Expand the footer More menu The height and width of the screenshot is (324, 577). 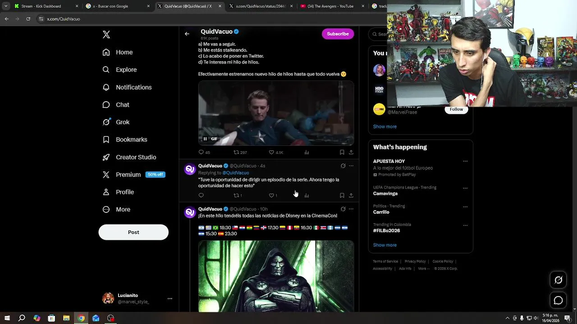pos(424,269)
